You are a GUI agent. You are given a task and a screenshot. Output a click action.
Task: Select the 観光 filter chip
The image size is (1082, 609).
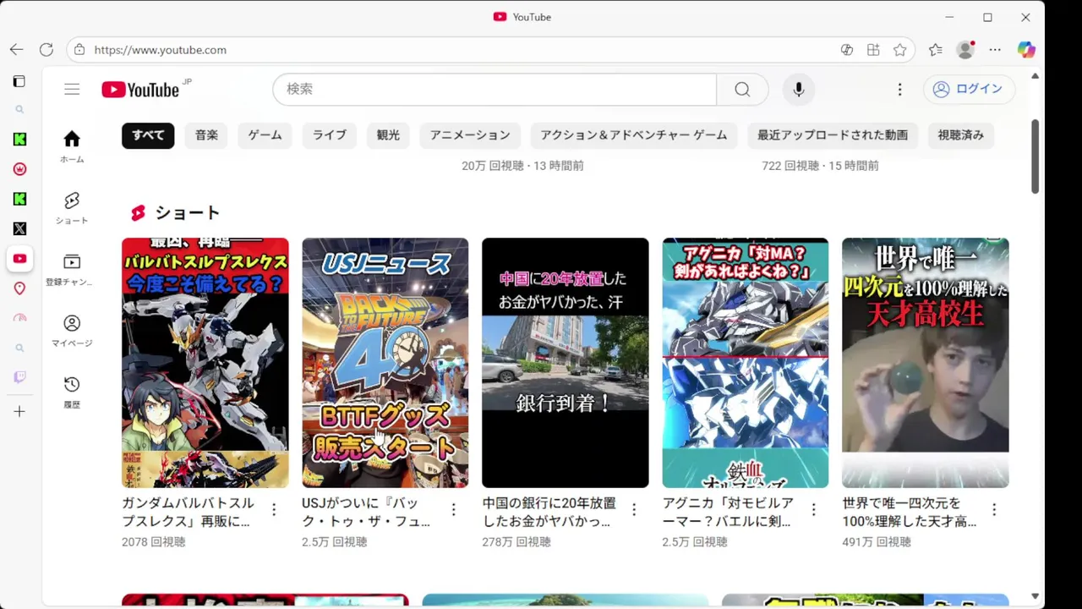388,135
